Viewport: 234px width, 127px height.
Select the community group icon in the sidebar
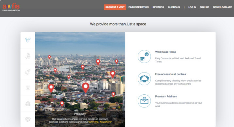[28, 104]
